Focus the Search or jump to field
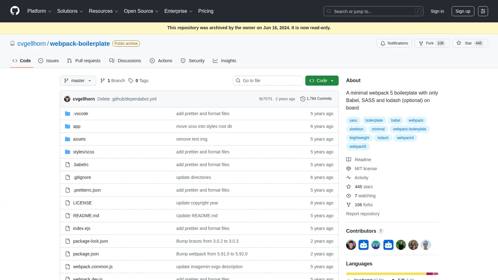Screen dimensions: 498x280 coord(374,11)
